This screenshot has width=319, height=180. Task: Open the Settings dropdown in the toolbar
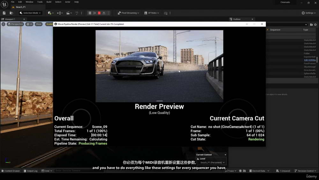pos(308,13)
